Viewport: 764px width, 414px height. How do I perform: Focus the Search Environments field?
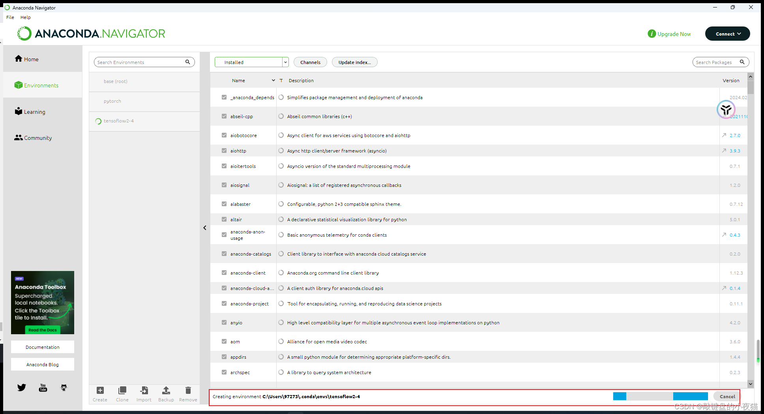coord(140,62)
